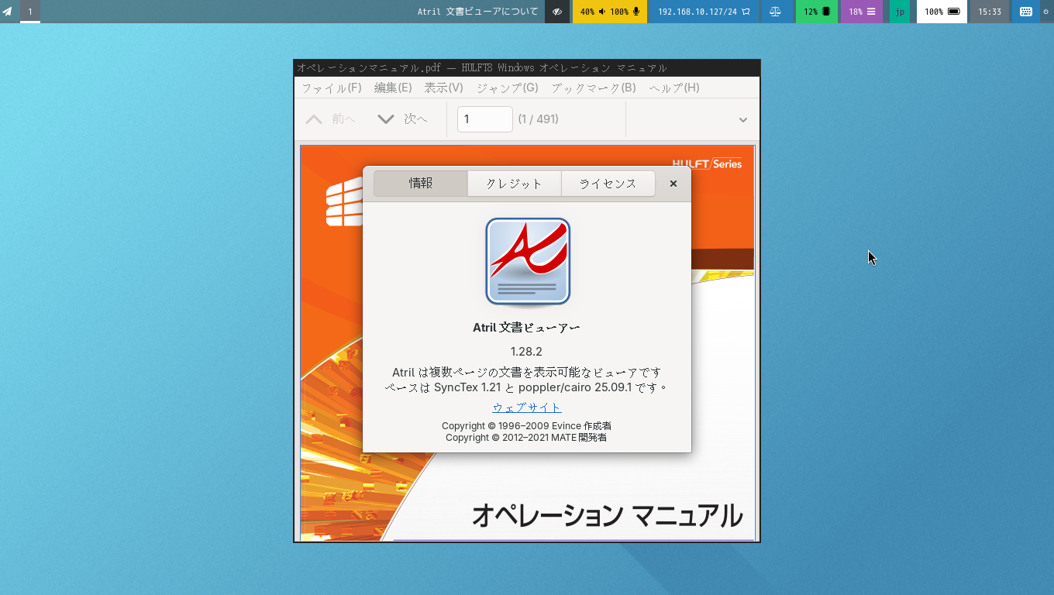This screenshot has height=595, width=1054.
Task: Click the memory bars icon at 18%
Action: tap(871, 12)
